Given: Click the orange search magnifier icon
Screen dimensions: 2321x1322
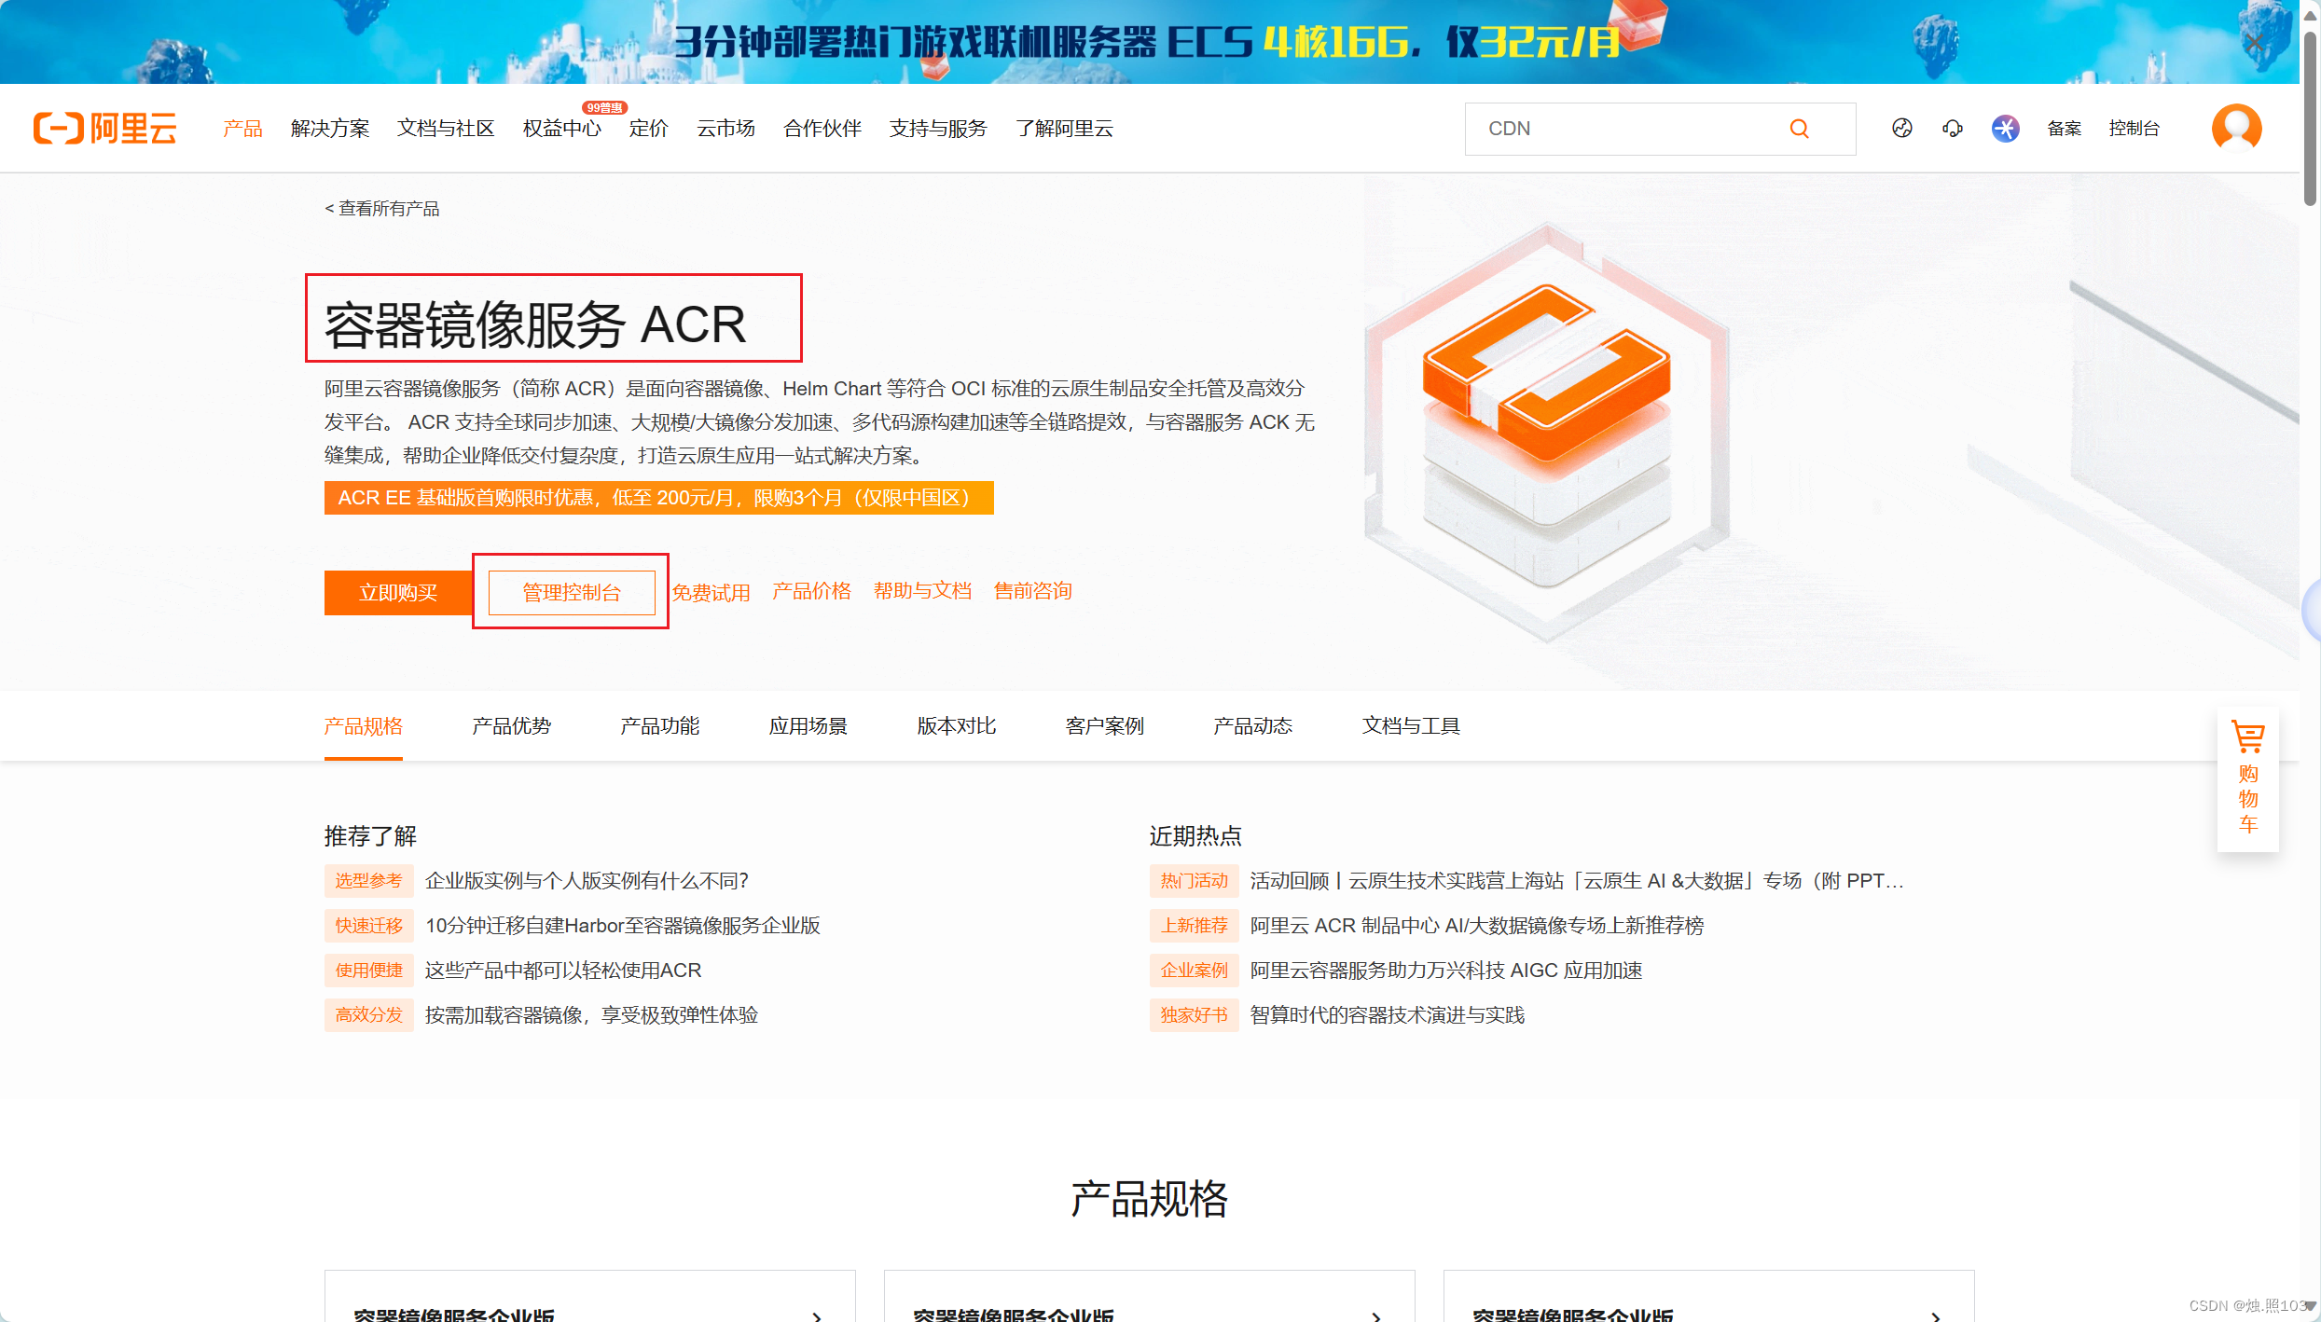Looking at the screenshot, I should [1799, 129].
